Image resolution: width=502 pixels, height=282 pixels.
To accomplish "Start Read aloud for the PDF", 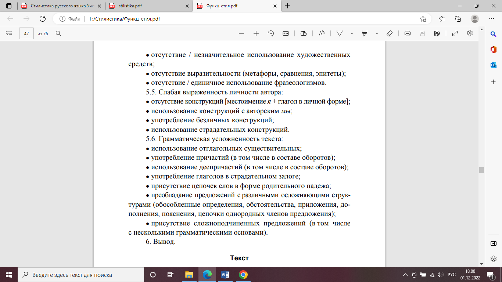I will pos(322,33).
